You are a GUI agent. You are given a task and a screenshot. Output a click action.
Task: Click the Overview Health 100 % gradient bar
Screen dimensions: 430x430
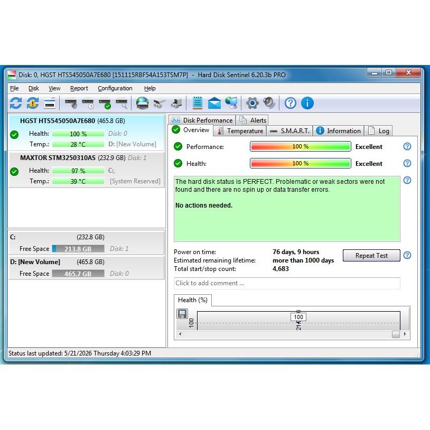(300, 163)
